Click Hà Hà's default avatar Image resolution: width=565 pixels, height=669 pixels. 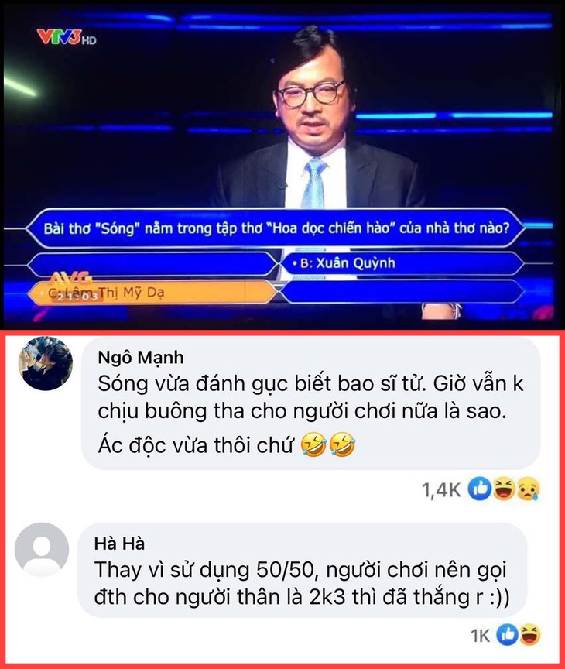point(42,550)
